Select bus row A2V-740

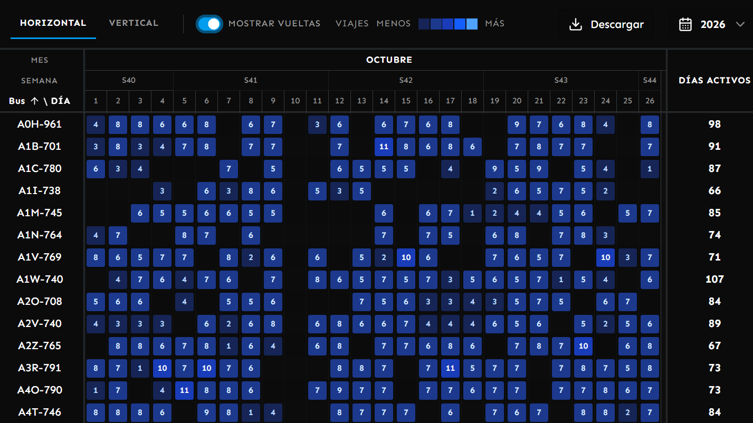coord(40,324)
